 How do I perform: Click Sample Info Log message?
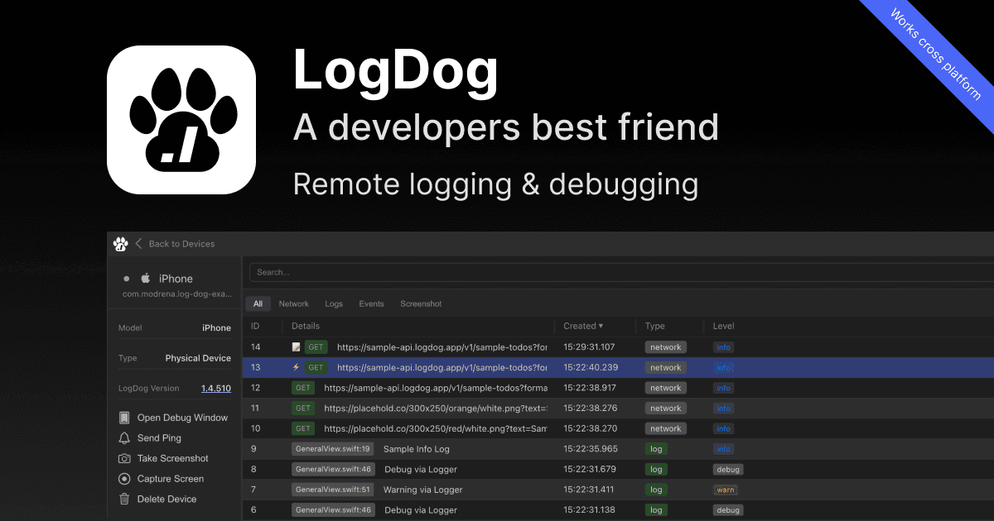(417, 449)
